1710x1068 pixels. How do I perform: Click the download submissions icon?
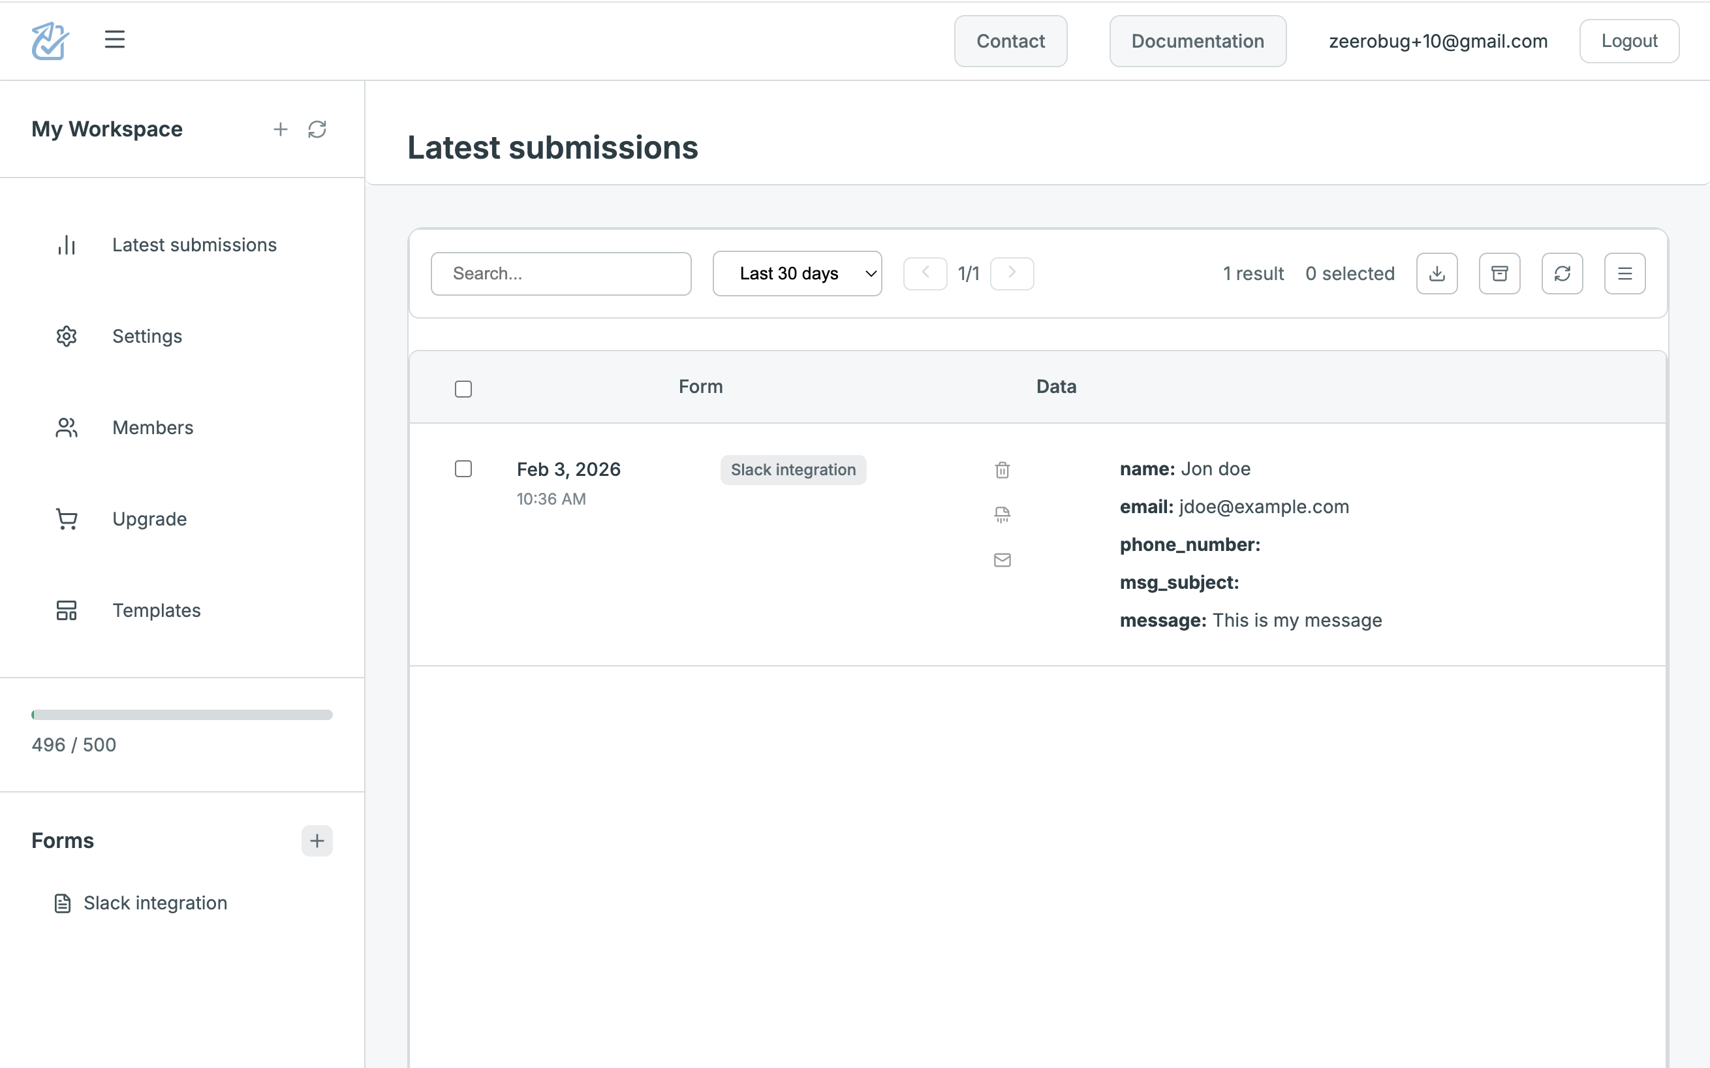pos(1437,274)
